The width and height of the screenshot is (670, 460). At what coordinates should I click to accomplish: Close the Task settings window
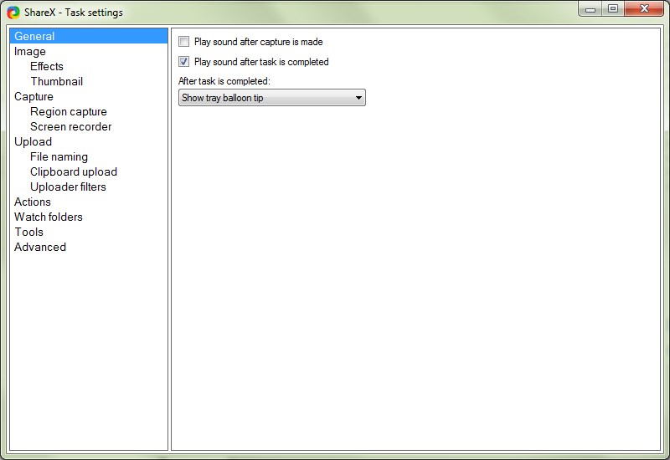tap(644, 9)
